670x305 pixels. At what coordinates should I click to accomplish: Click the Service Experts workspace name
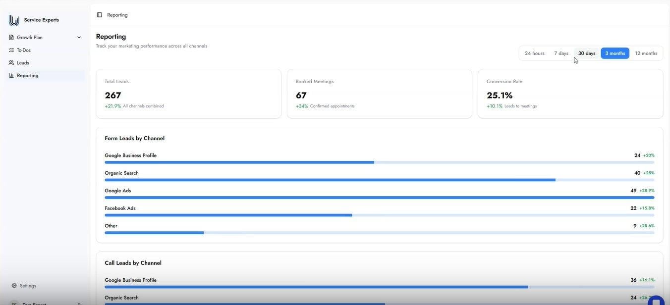pyautogui.click(x=42, y=20)
